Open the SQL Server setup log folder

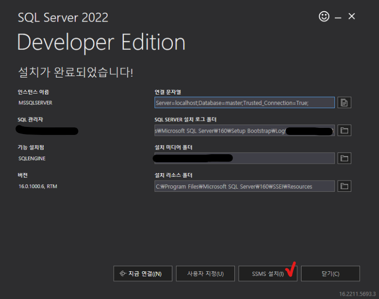(344, 130)
